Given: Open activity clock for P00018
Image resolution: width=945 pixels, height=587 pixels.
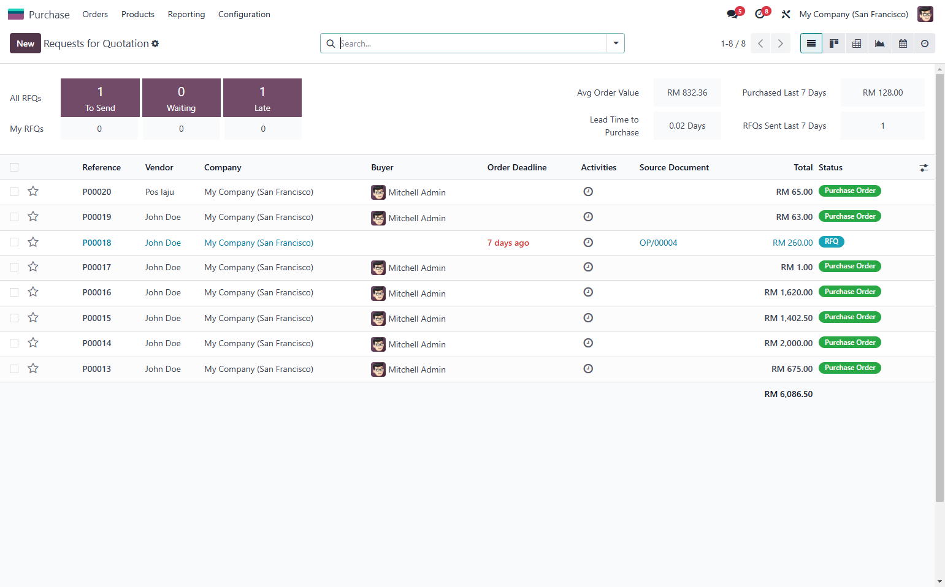Looking at the screenshot, I should 588,243.
